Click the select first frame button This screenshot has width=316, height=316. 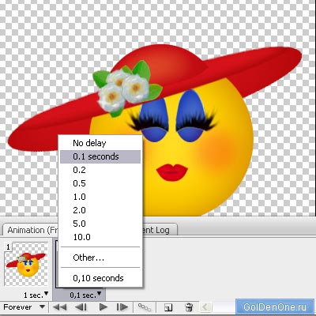click(59, 307)
